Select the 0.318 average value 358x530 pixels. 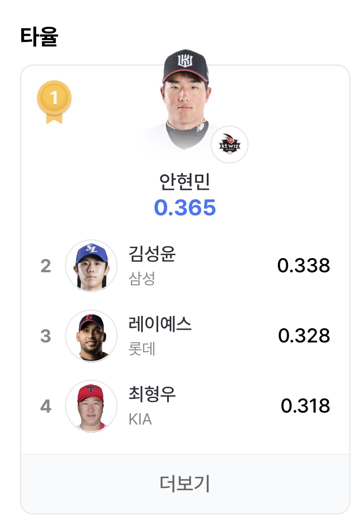(x=306, y=406)
